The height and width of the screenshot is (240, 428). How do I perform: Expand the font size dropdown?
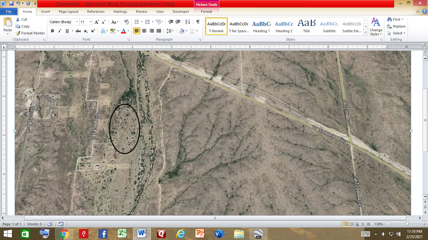pyautogui.click(x=91, y=22)
